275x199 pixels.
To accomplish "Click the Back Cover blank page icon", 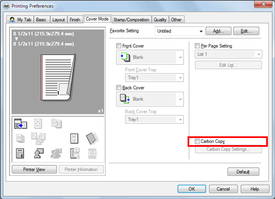I will point(125,99).
